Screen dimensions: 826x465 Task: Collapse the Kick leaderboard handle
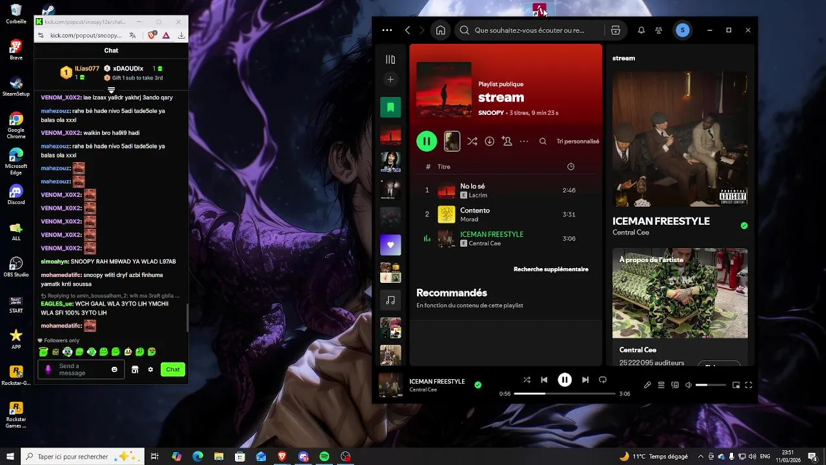pyautogui.click(x=111, y=90)
